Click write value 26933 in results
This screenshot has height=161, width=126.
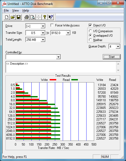pos(102,89)
